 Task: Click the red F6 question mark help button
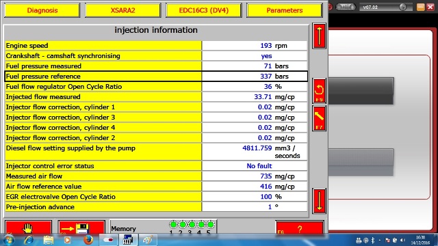[300, 228]
